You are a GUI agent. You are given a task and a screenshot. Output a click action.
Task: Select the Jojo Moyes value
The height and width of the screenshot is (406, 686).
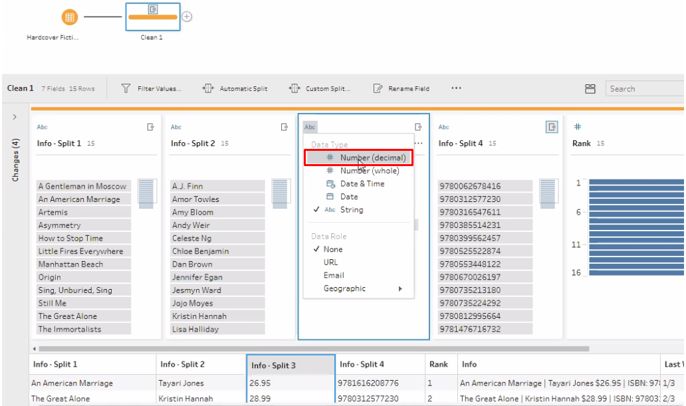(217, 303)
